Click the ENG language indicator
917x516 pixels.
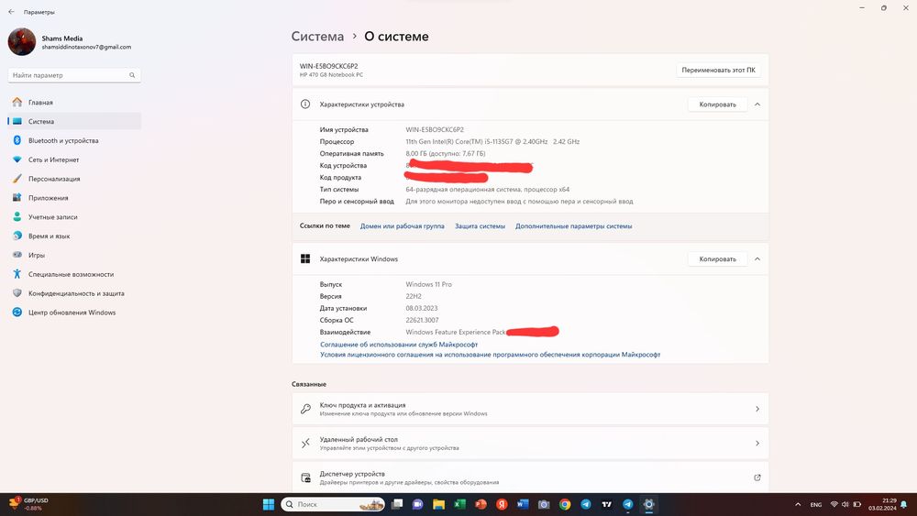click(816, 504)
